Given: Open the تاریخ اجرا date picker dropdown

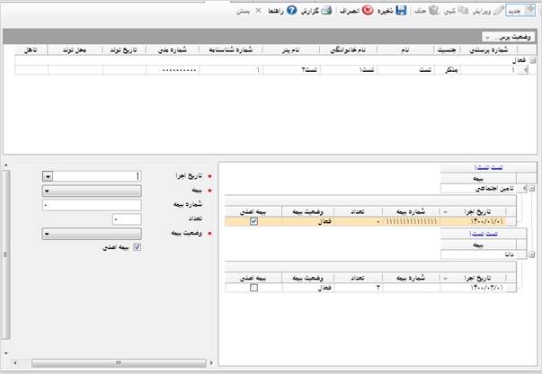Looking at the screenshot, I should [x=48, y=176].
